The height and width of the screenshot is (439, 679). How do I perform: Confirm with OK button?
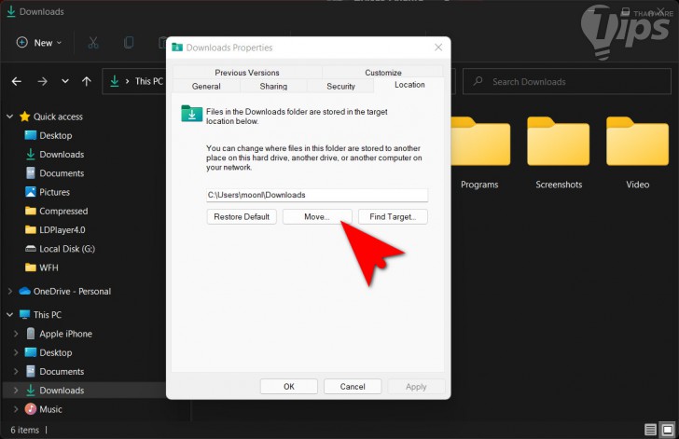289,387
